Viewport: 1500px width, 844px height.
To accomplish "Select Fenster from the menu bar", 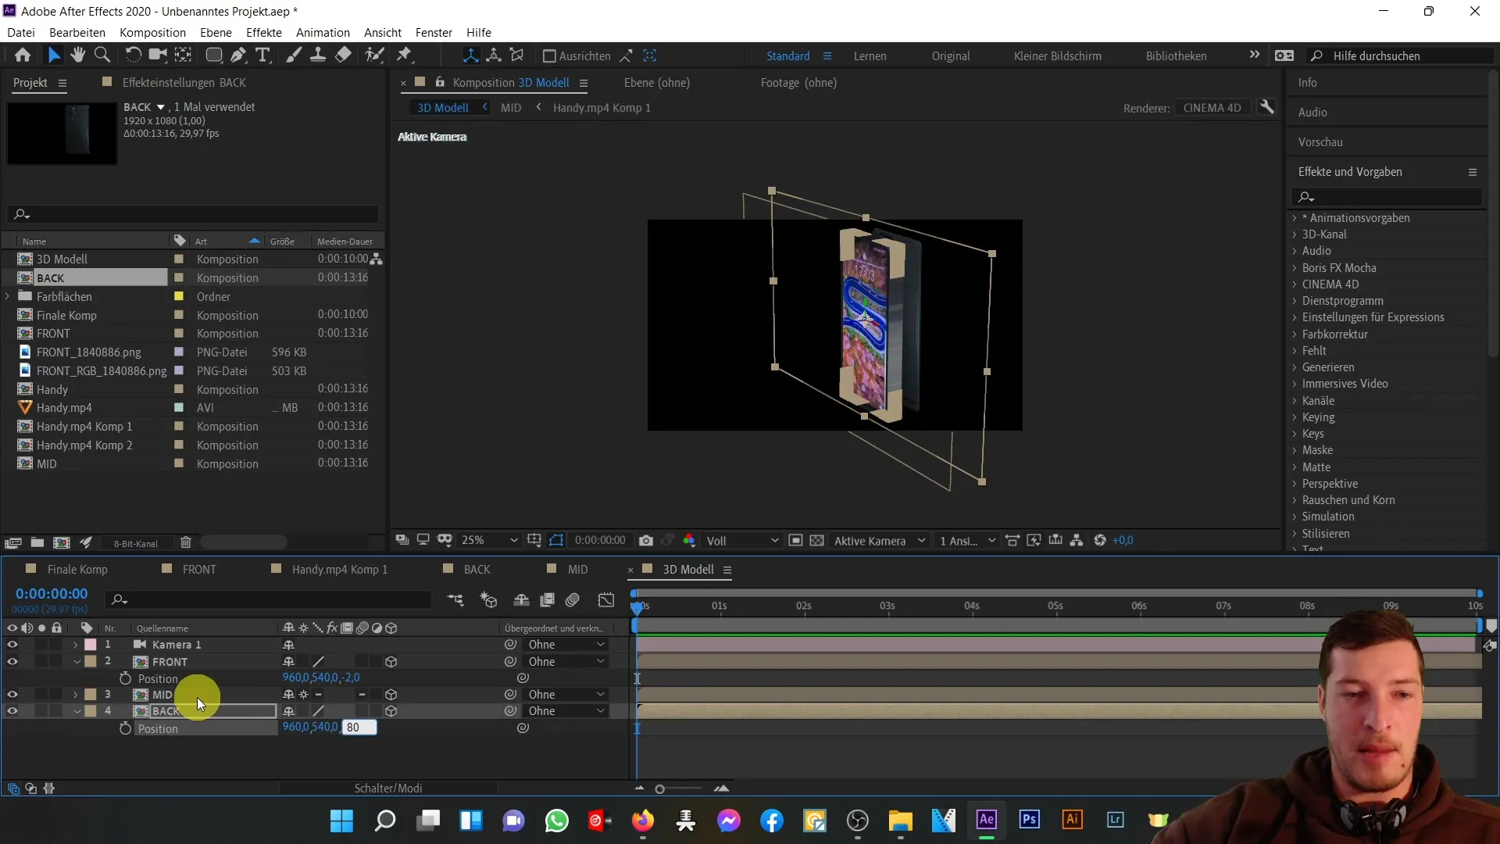I will (434, 32).
